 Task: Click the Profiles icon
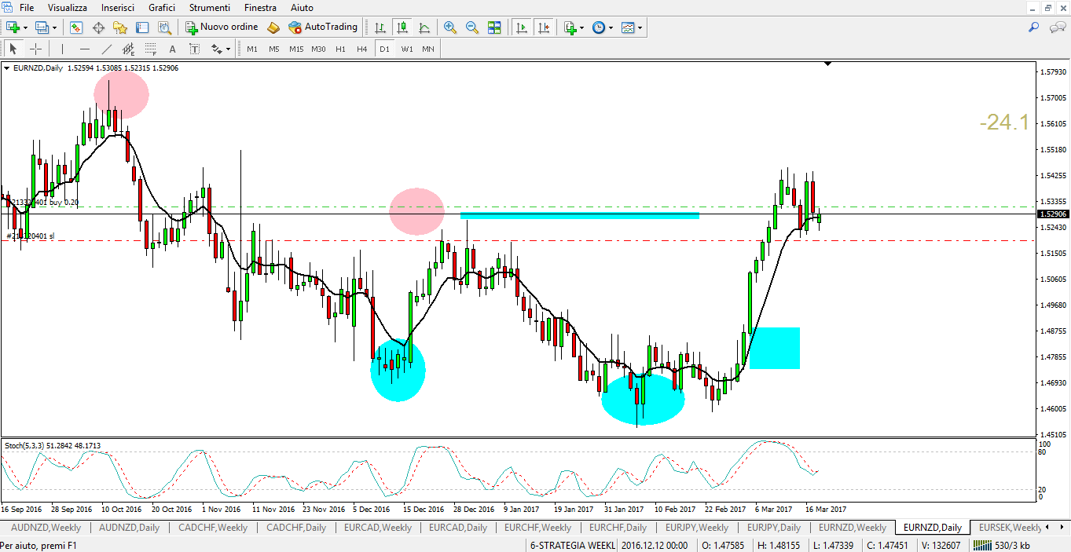point(42,27)
